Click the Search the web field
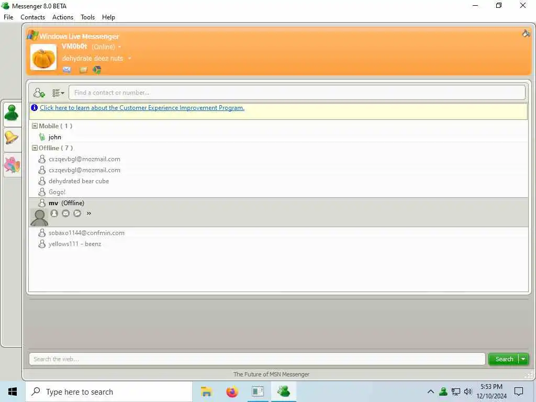 (257, 359)
